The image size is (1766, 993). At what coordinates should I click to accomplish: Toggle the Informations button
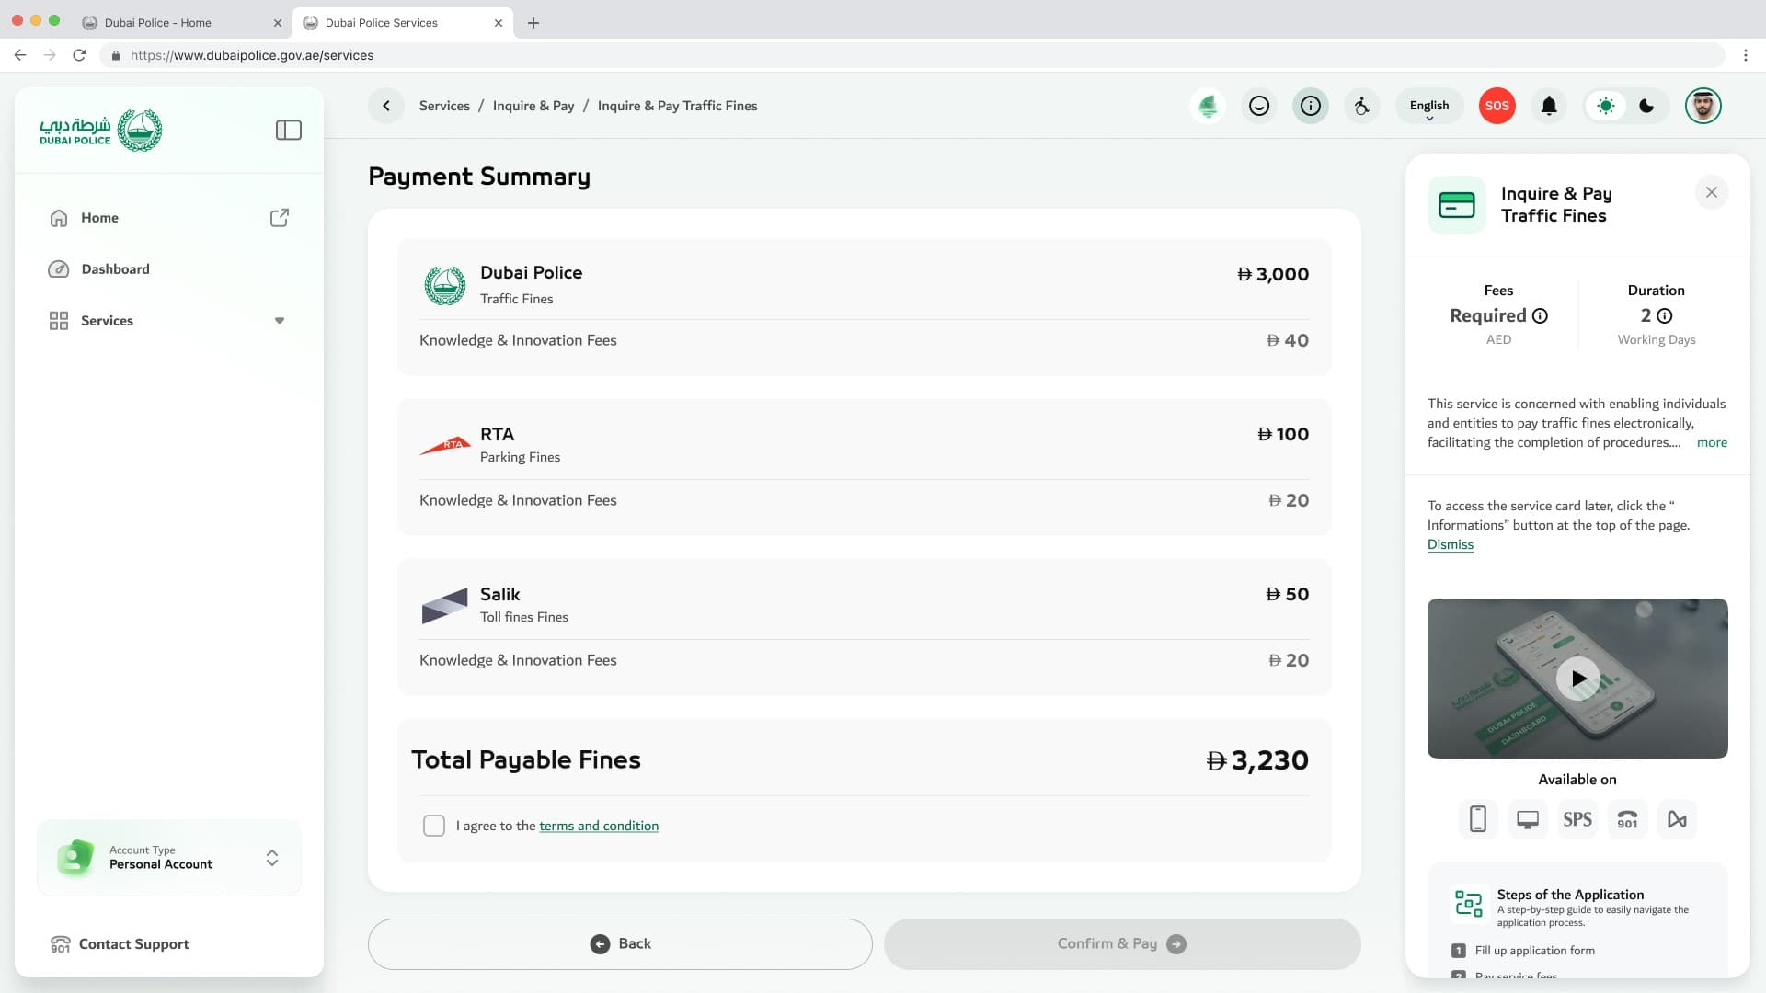pyautogui.click(x=1311, y=106)
